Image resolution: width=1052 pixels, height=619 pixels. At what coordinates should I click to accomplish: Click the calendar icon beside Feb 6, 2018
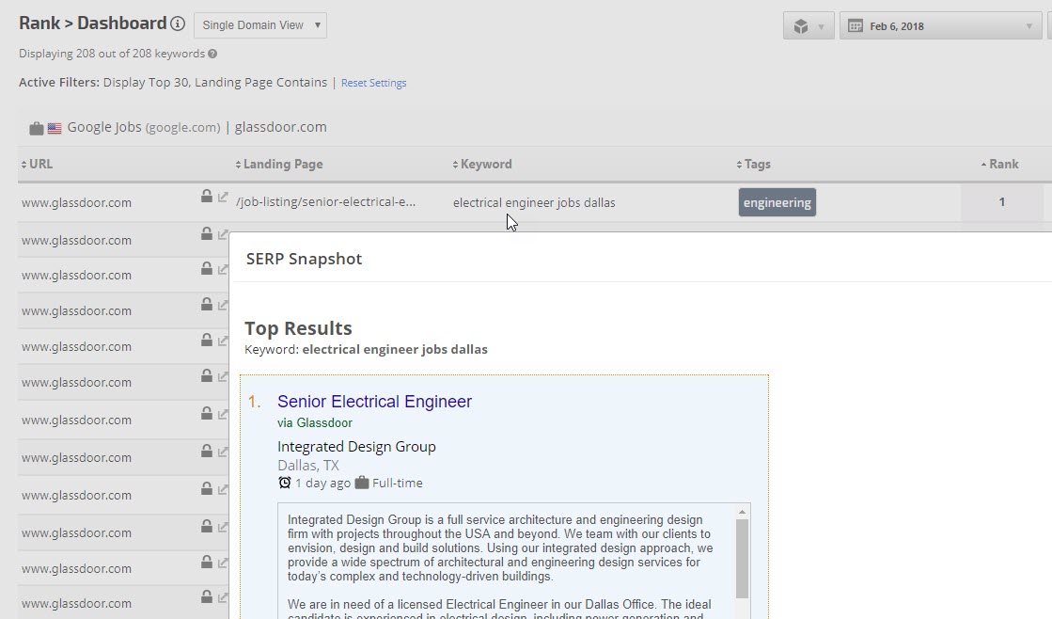coord(856,26)
